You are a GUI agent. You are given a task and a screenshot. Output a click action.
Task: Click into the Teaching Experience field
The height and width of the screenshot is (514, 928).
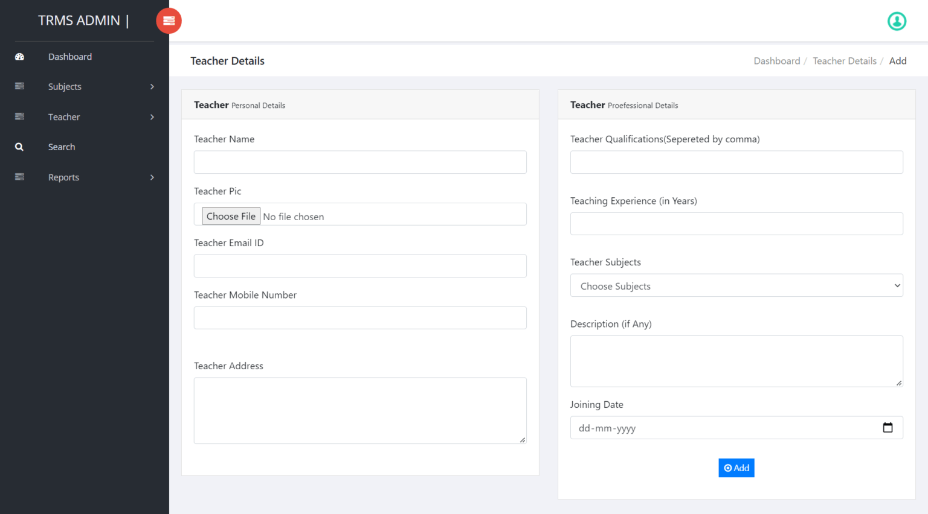[736, 224]
